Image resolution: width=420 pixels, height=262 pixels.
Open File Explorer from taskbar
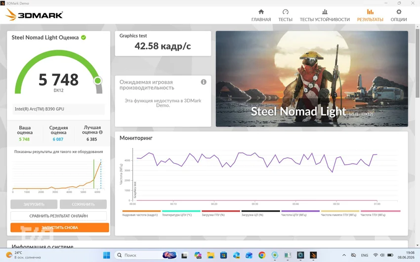[210, 255]
